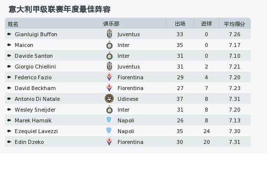Click the Napoli shield in Ezequiel Lavezzi's row
This screenshot has height=188, width=267.
coord(109,131)
